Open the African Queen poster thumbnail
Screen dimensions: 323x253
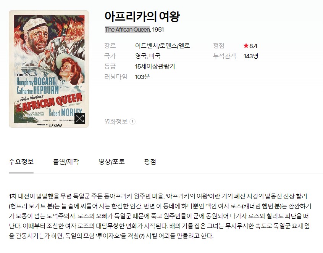[49, 69]
